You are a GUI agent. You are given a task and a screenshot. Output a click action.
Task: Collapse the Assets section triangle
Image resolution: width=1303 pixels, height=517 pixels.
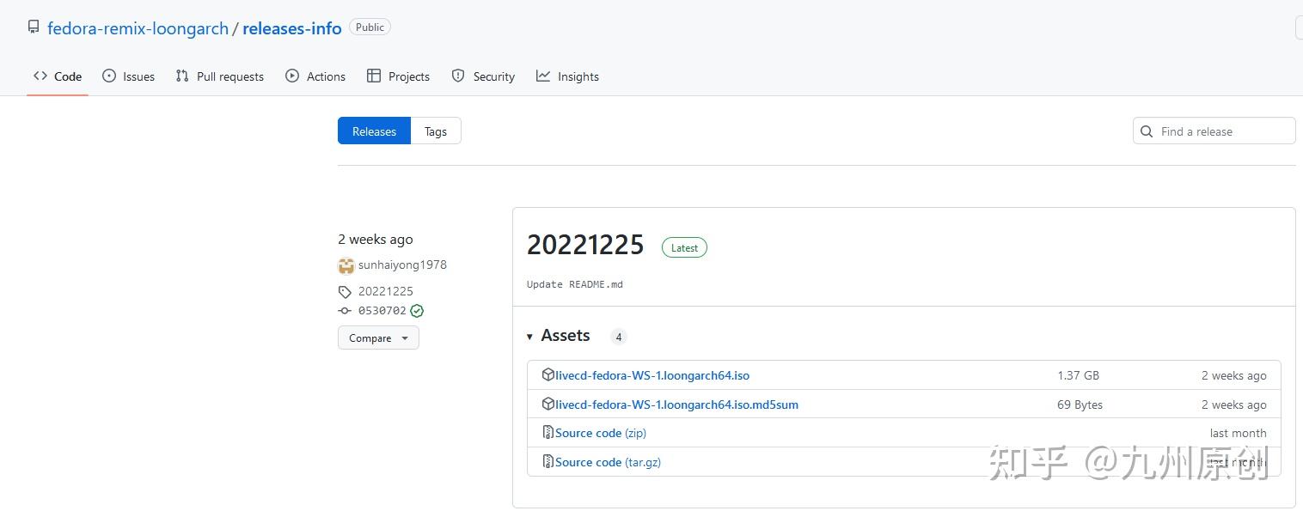[x=529, y=337]
